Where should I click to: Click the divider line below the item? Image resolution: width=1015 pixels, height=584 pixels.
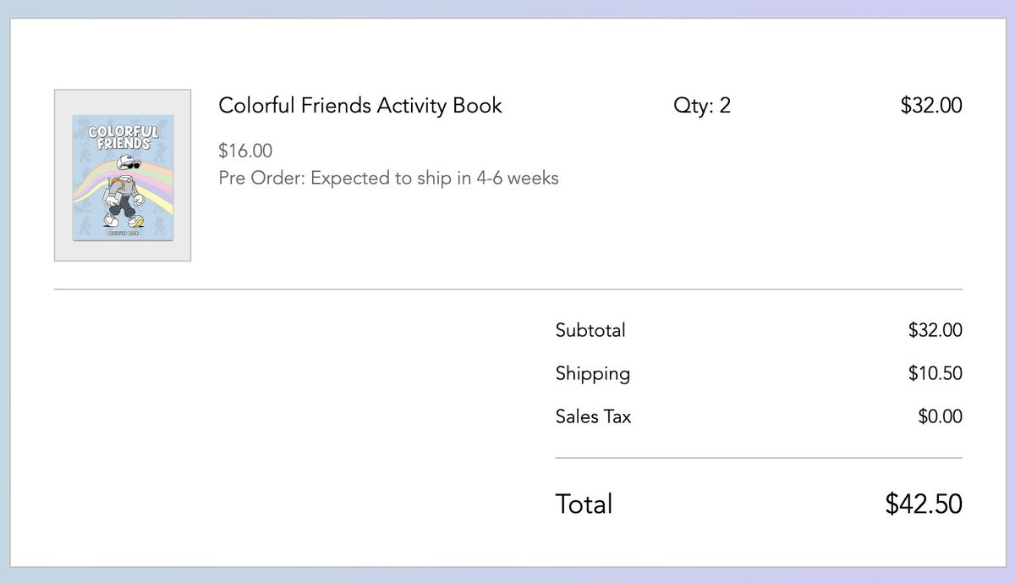(x=508, y=289)
